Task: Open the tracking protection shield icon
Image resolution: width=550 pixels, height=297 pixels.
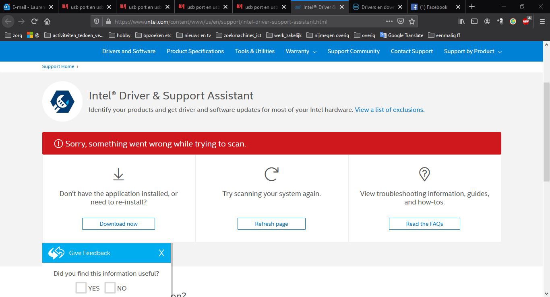Action: pyautogui.click(x=96, y=22)
